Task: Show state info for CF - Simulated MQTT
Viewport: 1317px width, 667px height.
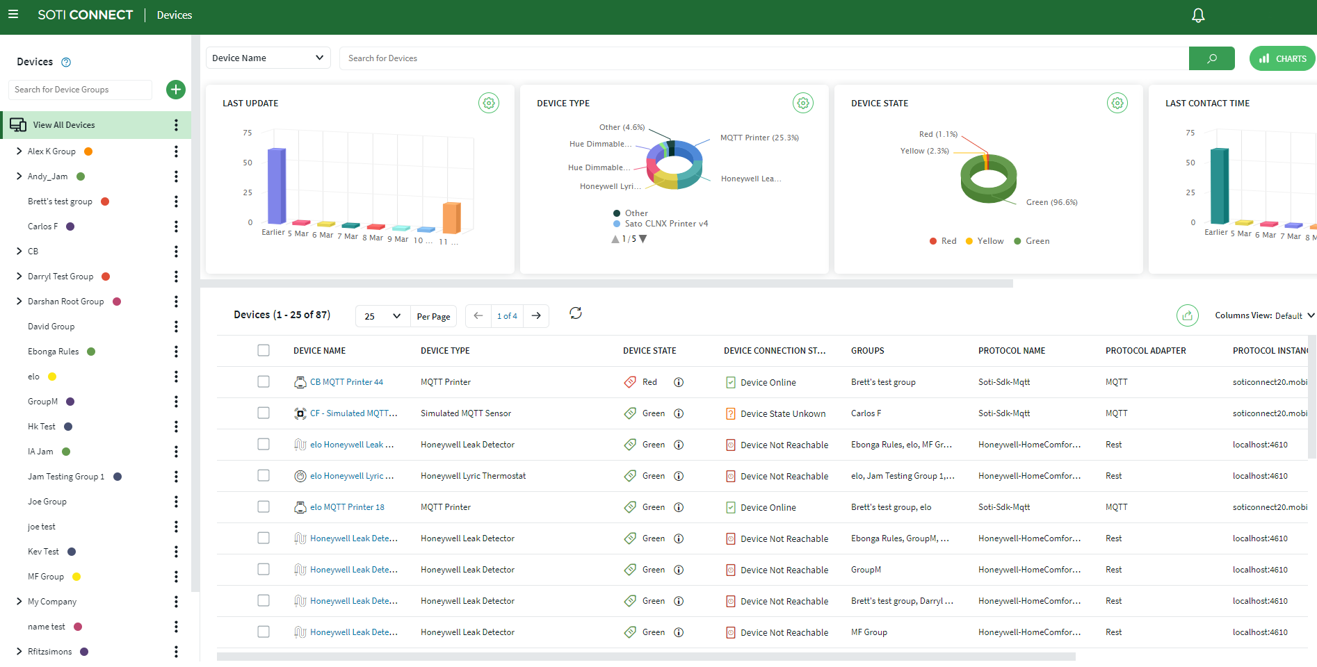Action: coord(679,413)
